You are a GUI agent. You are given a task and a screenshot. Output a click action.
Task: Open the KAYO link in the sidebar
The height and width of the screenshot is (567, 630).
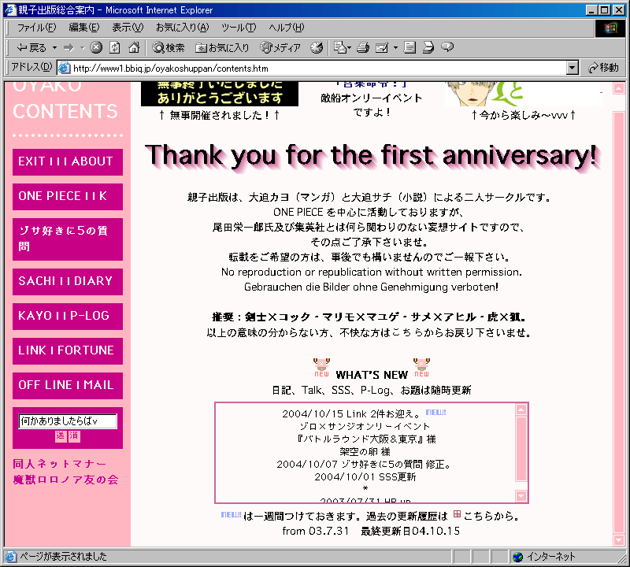(35, 316)
